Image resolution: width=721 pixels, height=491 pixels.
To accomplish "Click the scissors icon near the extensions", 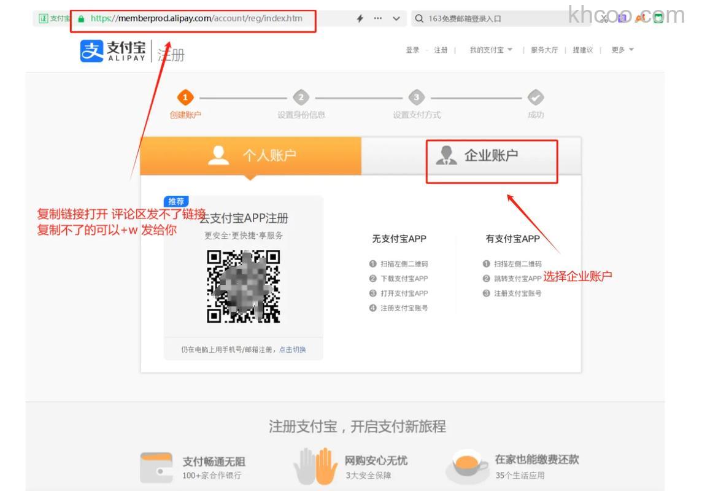I will point(604,18).
